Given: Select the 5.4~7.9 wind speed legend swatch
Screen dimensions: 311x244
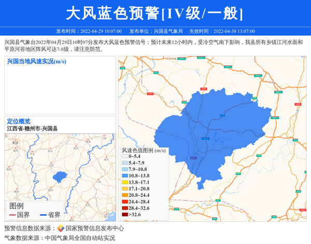Looking at the screenshot, I should click(124, 163).
